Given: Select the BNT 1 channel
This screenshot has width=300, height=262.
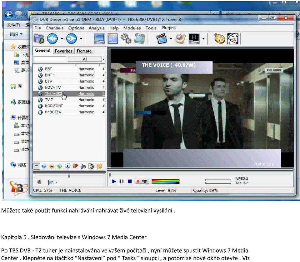Looking at the screenshot, I should point(69,75).
